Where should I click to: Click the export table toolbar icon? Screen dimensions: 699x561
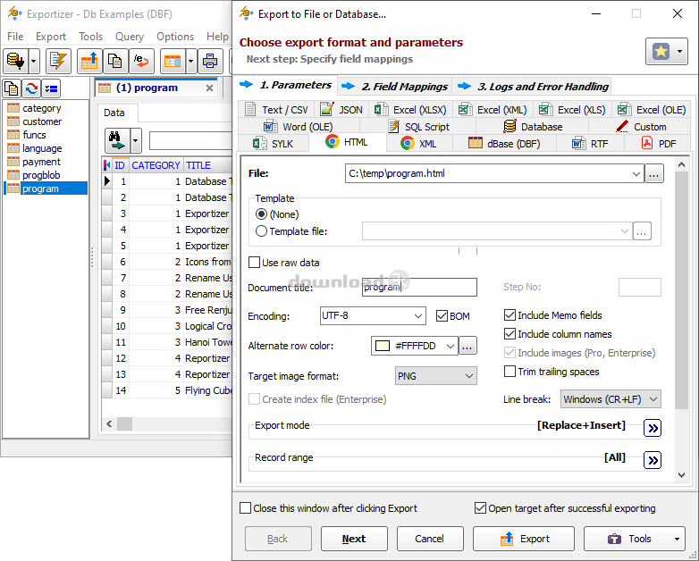90,61
